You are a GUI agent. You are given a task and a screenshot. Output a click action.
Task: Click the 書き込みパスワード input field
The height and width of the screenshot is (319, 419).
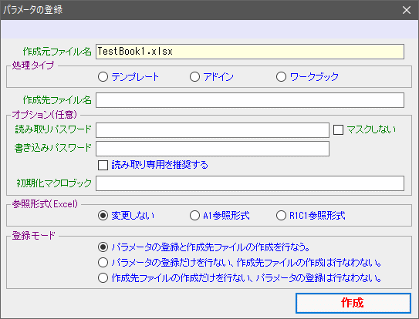(x=212, y=149)
